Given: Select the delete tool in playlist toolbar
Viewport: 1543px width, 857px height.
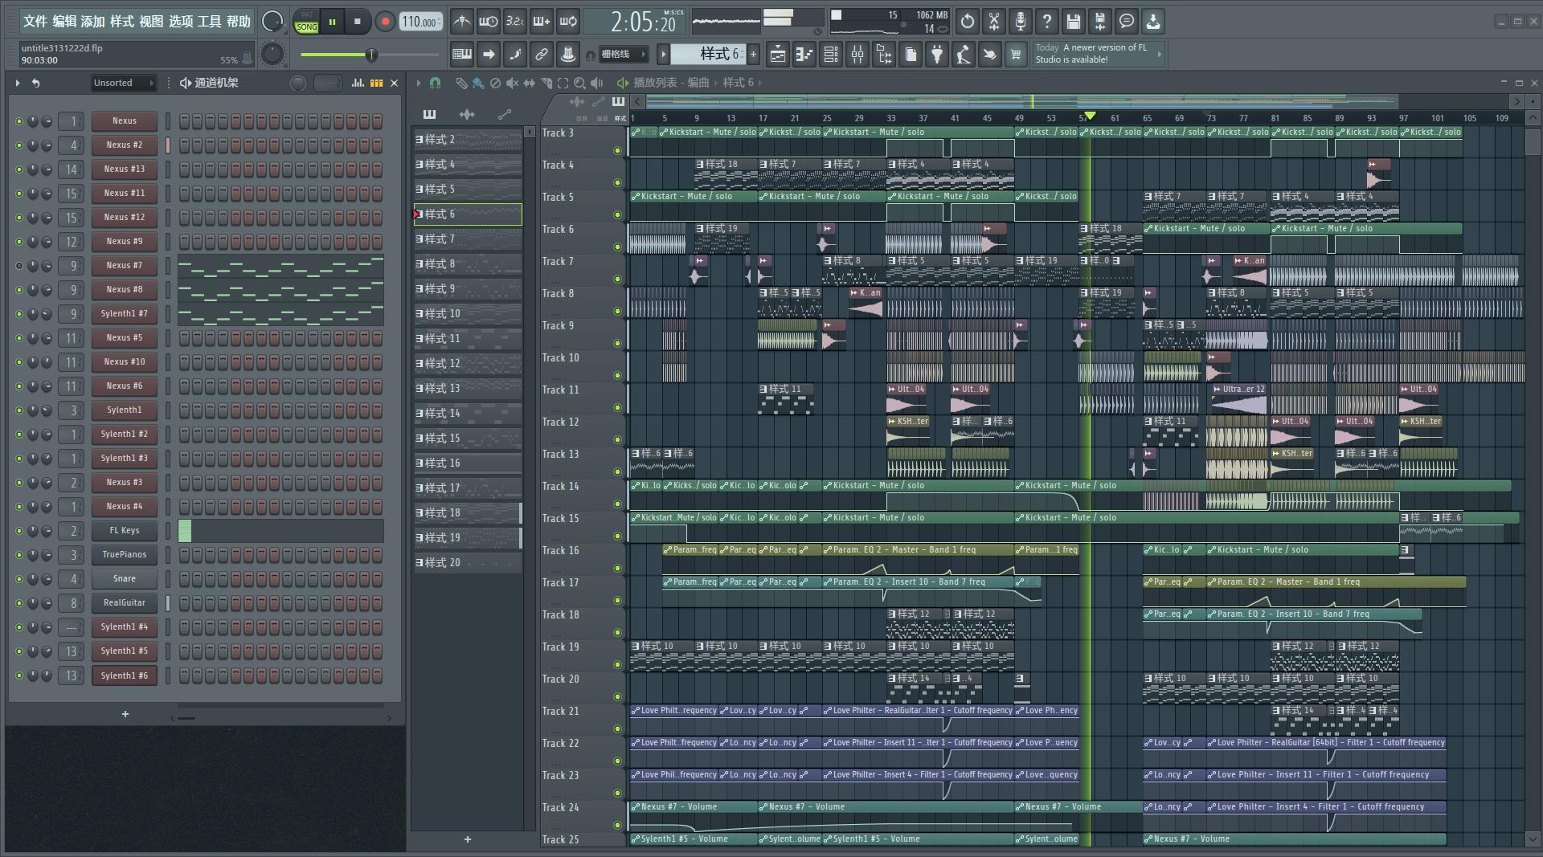Looking at the screenshot, I should tap(495, 83).
